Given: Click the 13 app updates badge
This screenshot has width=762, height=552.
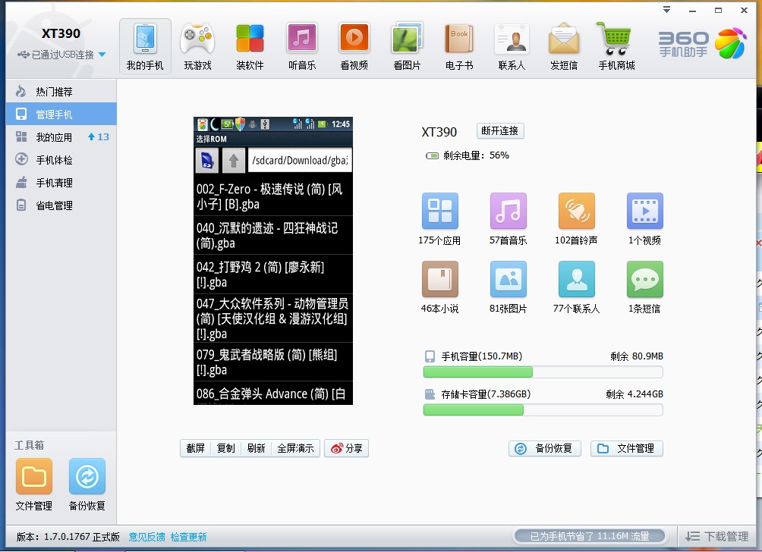Looking at the screenshot, I should click(99, 137).
